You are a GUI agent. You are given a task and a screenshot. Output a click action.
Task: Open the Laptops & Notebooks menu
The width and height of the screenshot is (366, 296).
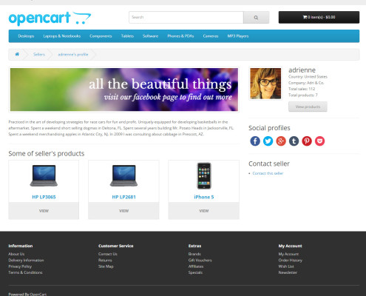point(62,36)
